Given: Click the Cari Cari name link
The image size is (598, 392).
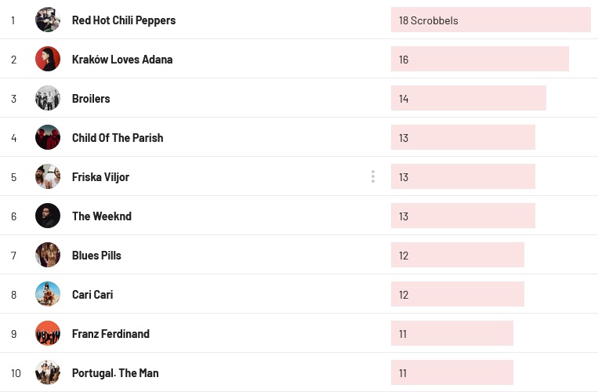Looking at the screenshot, I should click(x=92, y=295).
